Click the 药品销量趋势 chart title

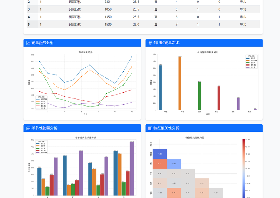pos(86,52)
